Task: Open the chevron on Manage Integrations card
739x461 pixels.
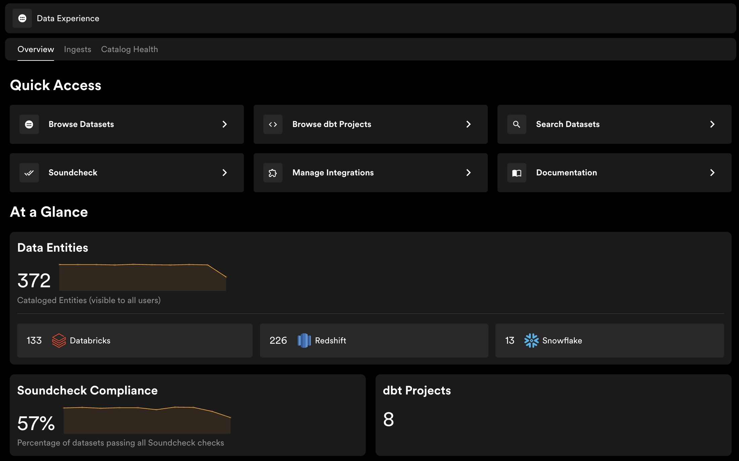Action: coord(469,173)
